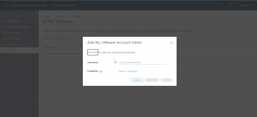The image size is (257, 117).
Task: Go to next page of accounts
Action: 248,60
